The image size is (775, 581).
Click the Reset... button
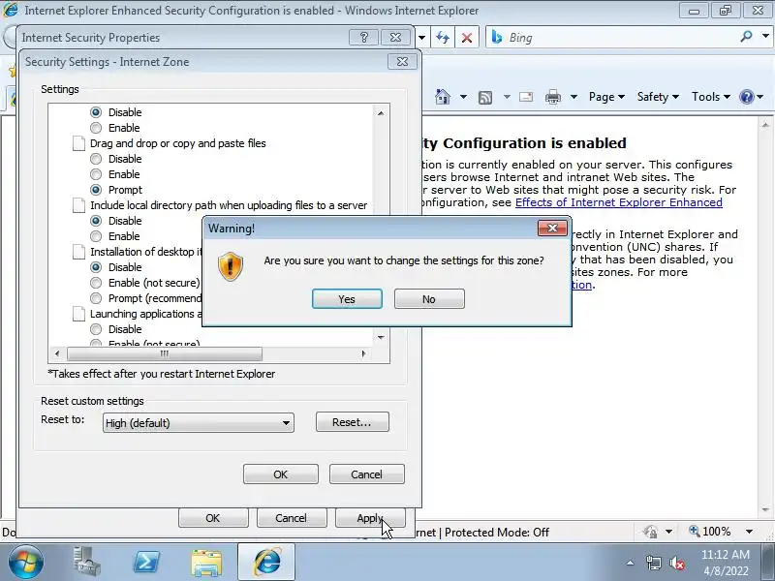point(353,422)
